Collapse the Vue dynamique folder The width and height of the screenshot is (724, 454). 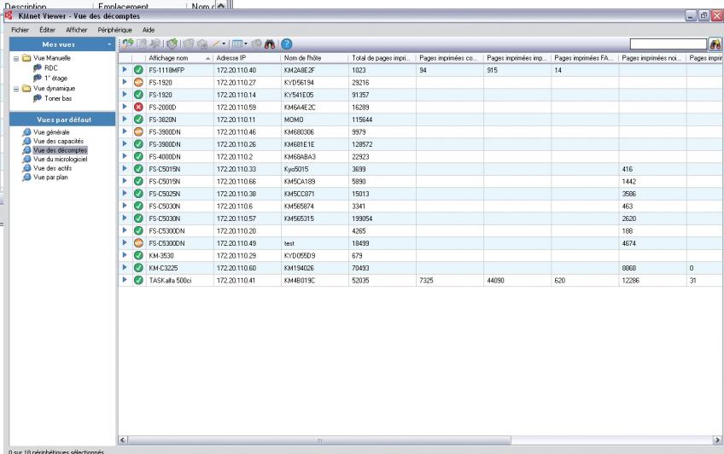click(16, 89)
